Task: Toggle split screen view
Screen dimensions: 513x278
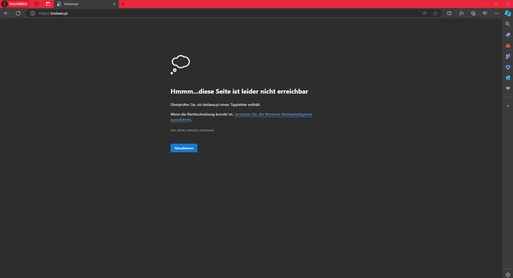Action: point(449,13)
